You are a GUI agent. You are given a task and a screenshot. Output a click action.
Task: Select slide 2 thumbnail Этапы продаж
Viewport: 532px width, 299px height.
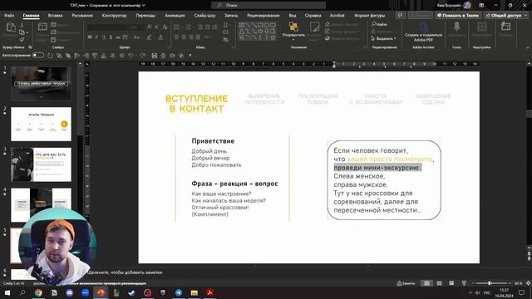coord(41,124)
